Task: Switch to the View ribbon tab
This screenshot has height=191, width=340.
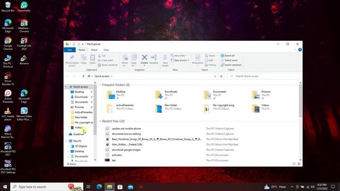Action: (x=106, y=50)
